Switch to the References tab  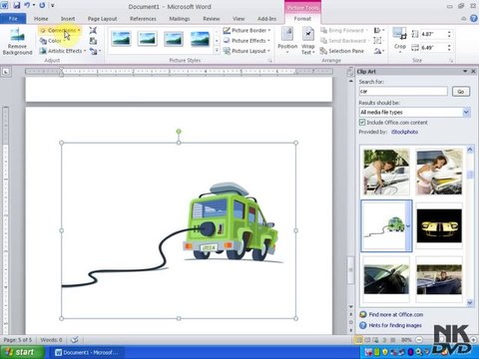143,19
